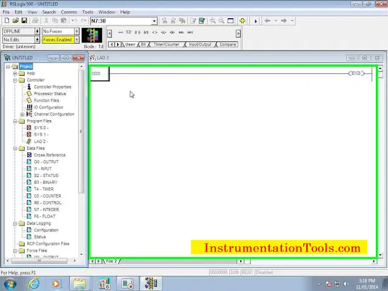The image size is (388, 291).
Task: Collapse the Data Files folder
Action: coord(15,149)
